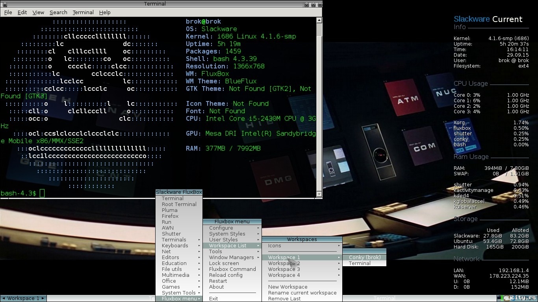Click the LAN address 192.168.1.4 in Conky

[514, 271]
